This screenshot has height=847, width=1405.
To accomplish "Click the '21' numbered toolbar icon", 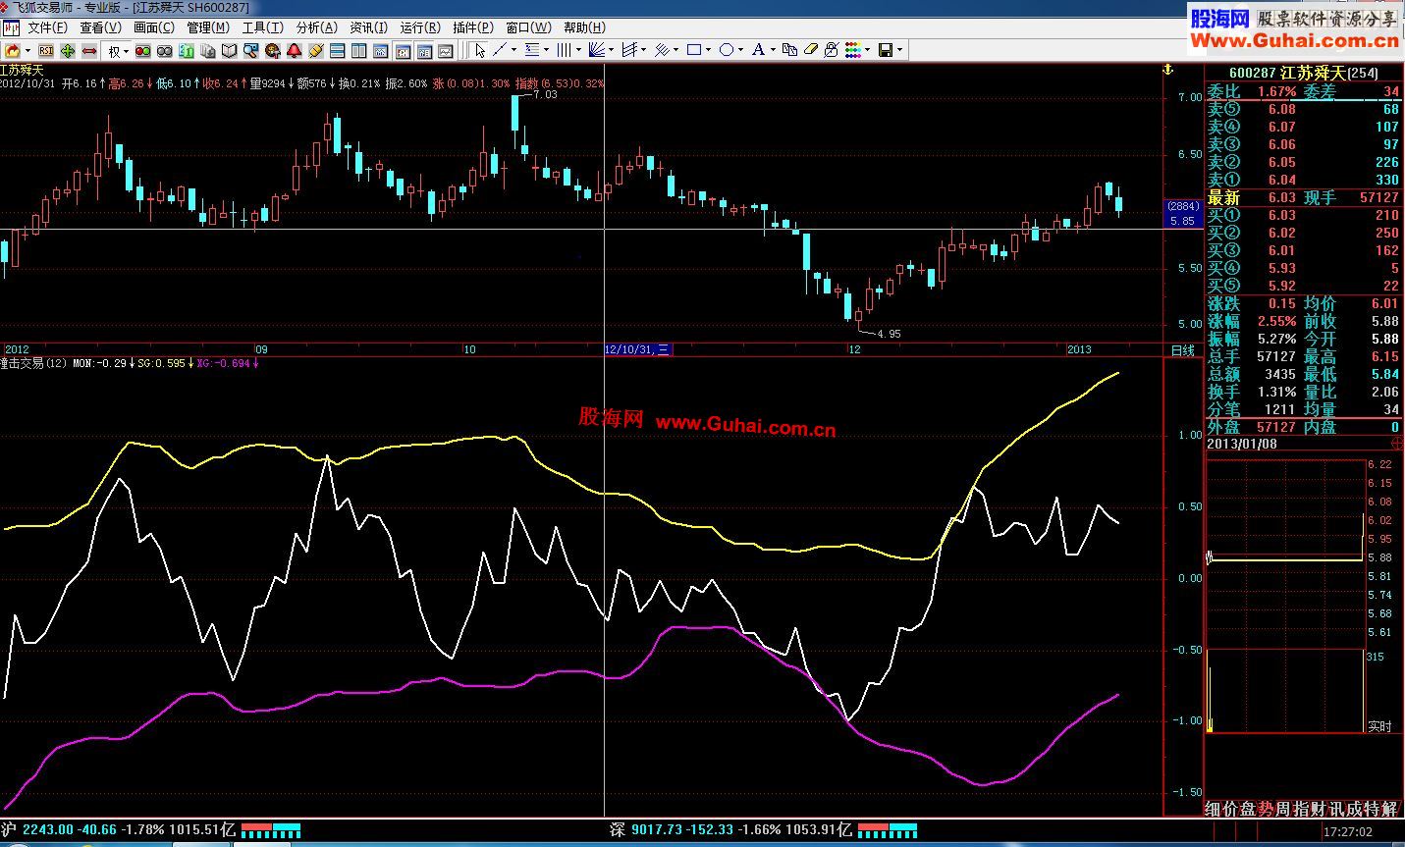I will point(187,50).
